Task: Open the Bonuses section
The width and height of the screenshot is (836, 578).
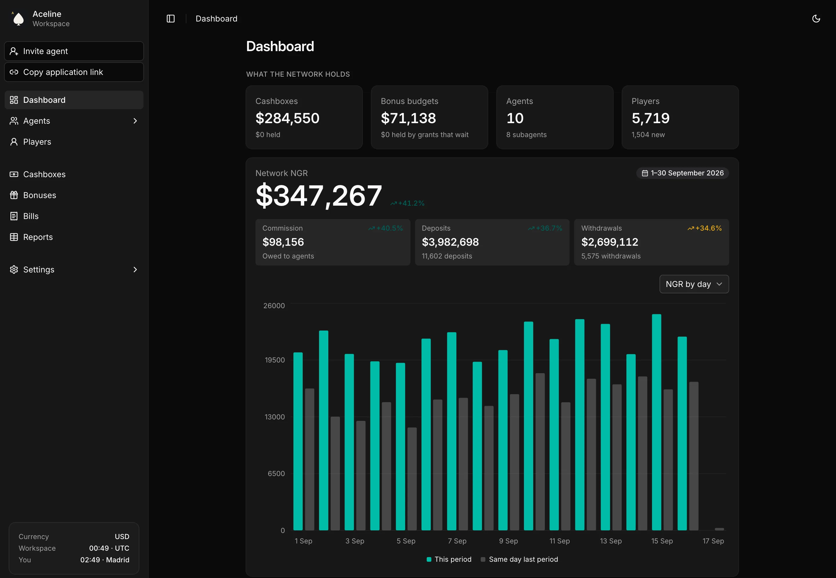Action: (x=74, y=195)
